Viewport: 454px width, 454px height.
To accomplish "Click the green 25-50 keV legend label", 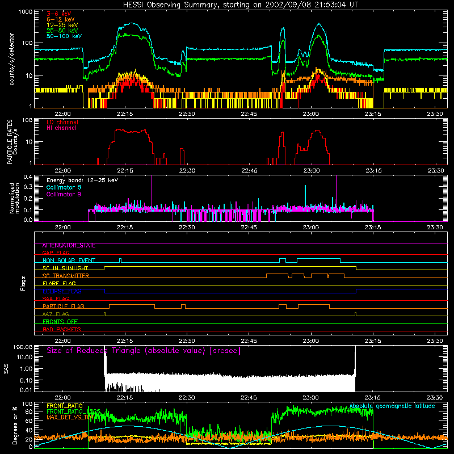I will 62,31.
